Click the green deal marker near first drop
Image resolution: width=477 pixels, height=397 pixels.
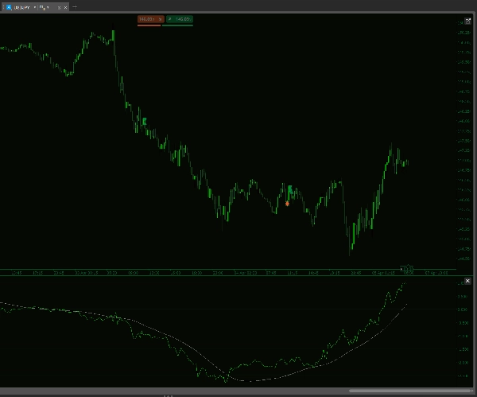144,121
